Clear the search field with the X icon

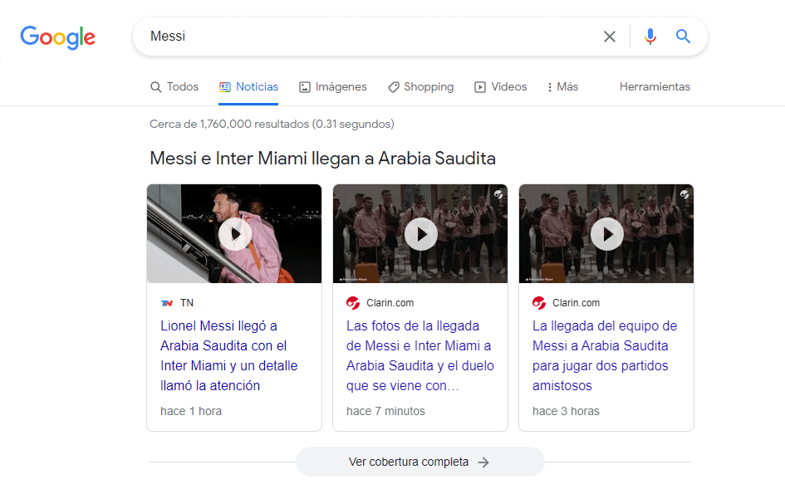pos(610,36)
